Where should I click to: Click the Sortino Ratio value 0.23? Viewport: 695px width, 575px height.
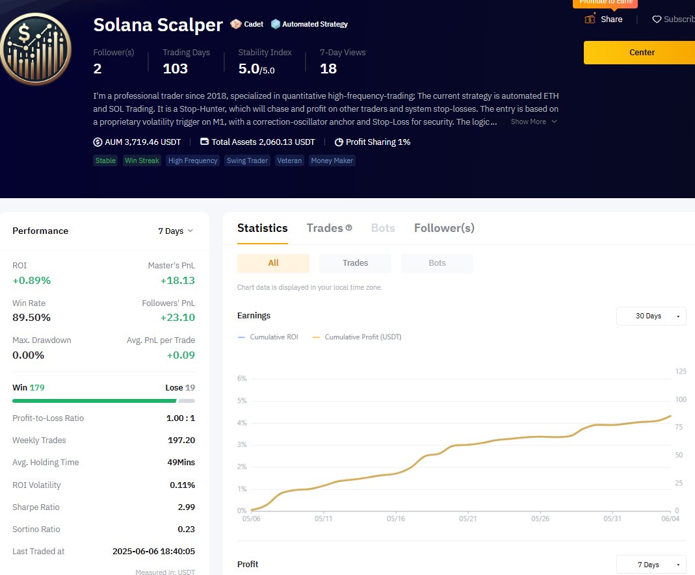(x=186, y=530)
